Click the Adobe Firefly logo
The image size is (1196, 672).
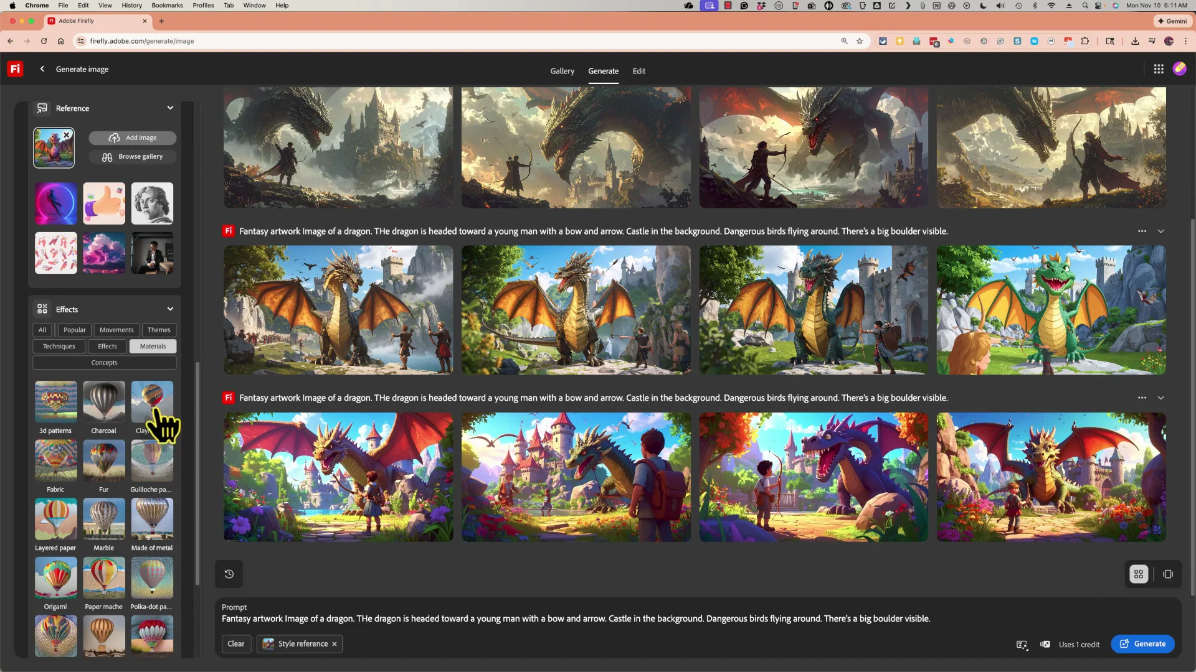(x=14, y=68)
